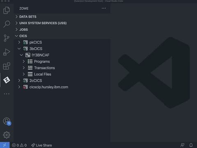Select the Zowe Explorer activity icon

7,80
